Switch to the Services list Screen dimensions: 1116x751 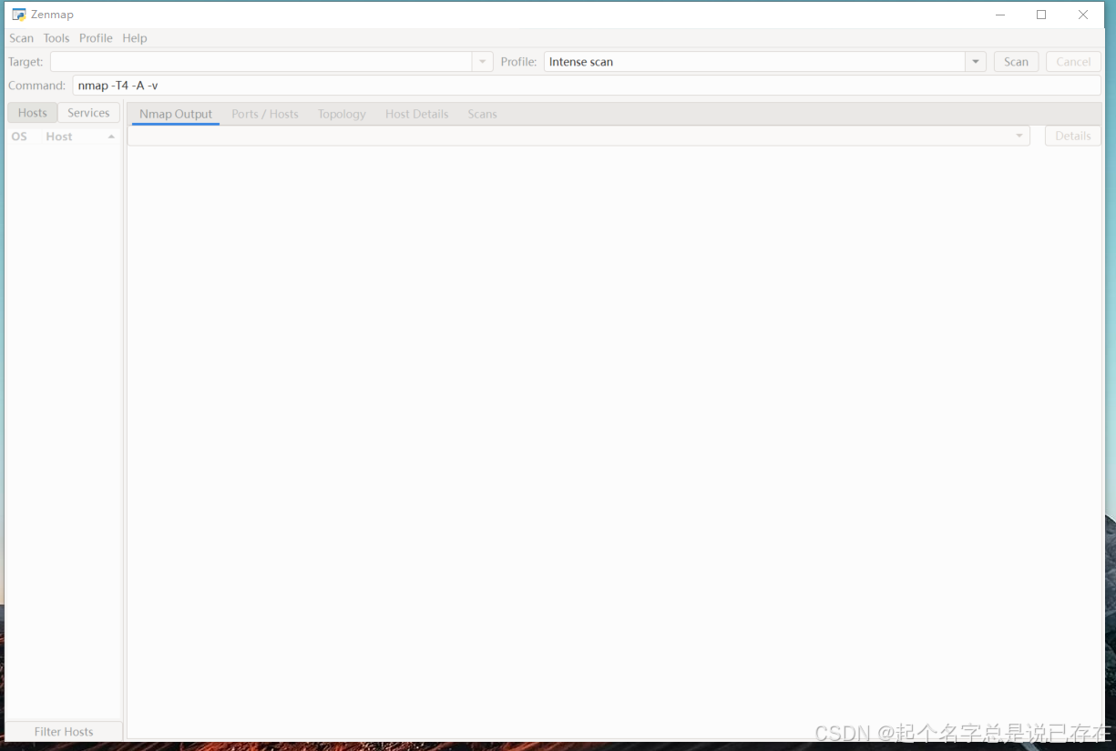point(88,113)
